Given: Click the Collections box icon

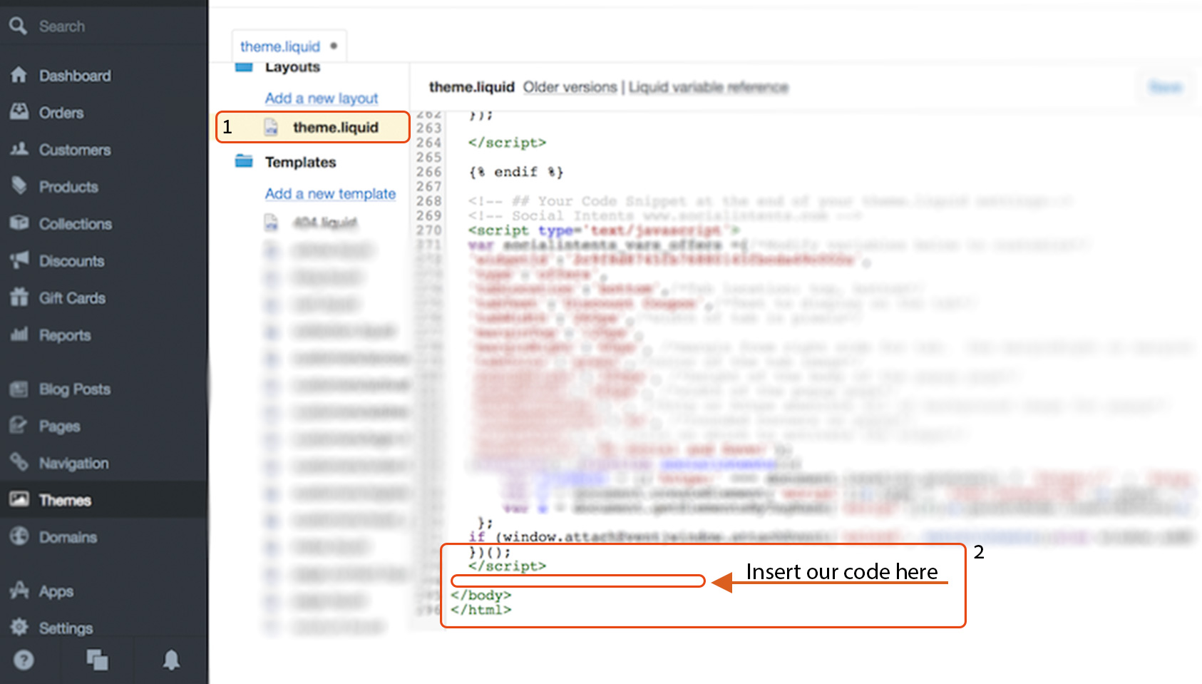Looking at the screenshot, I should (19, 223).
